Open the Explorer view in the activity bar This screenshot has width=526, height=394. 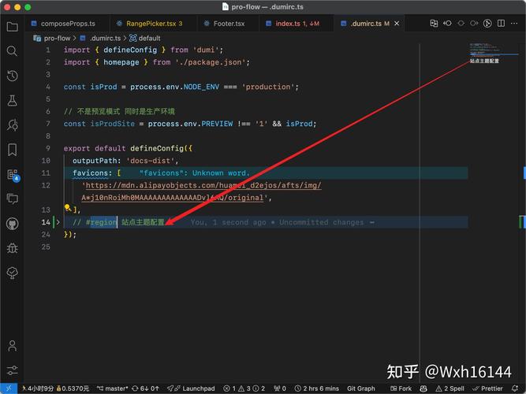click(12, 27)
